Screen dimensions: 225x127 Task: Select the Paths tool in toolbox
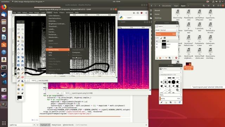coord(22,41)
